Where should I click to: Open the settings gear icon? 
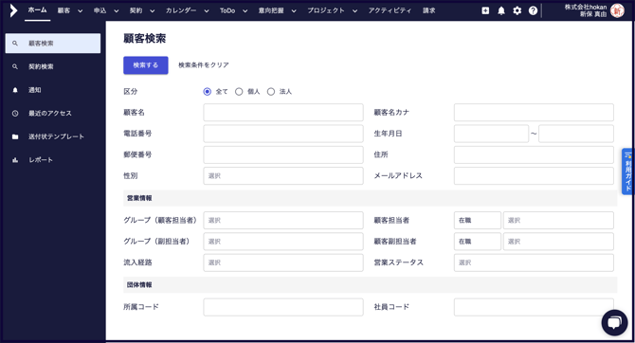517,11
